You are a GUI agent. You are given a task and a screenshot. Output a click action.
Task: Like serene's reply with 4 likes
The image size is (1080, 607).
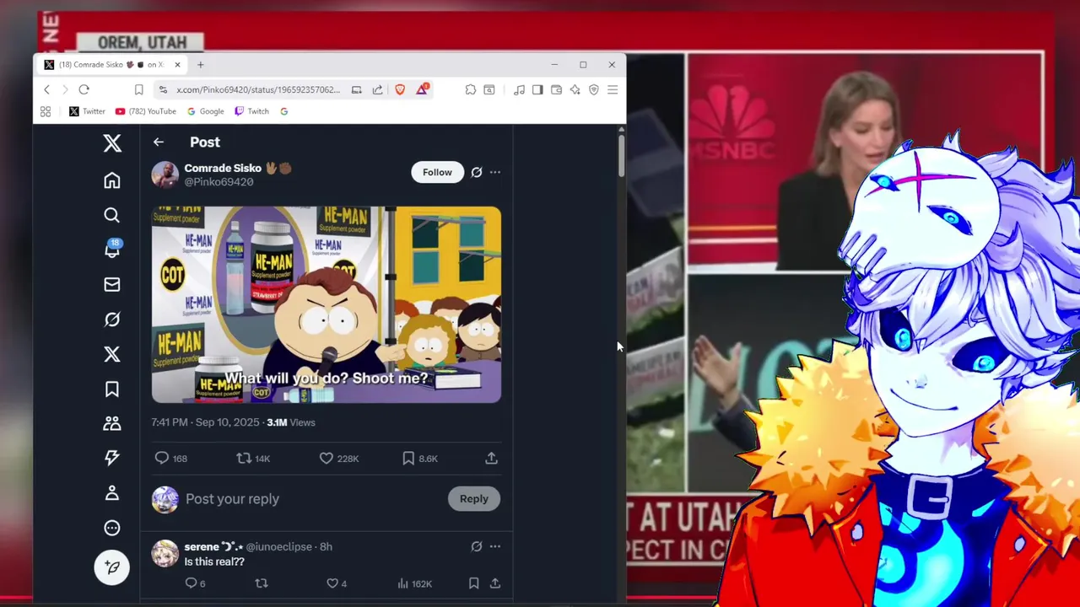pos(337,583)
